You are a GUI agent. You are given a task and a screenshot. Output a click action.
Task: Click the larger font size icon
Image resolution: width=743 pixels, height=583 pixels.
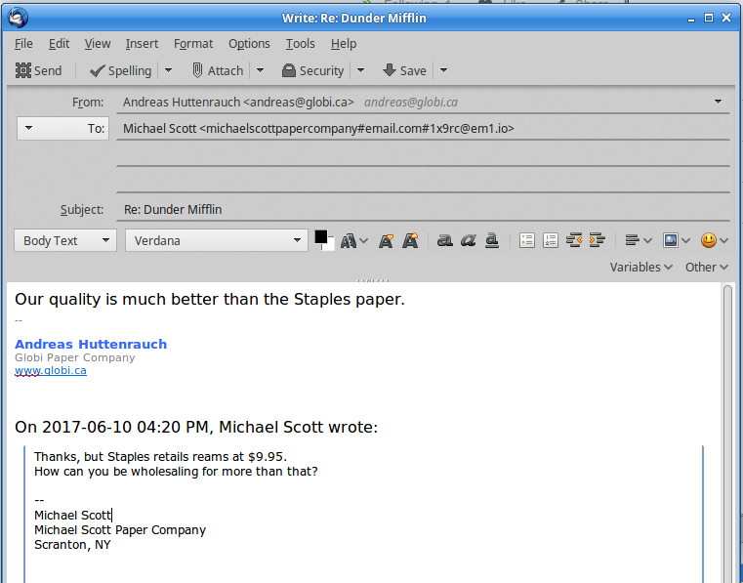click(x=410, y=241)
